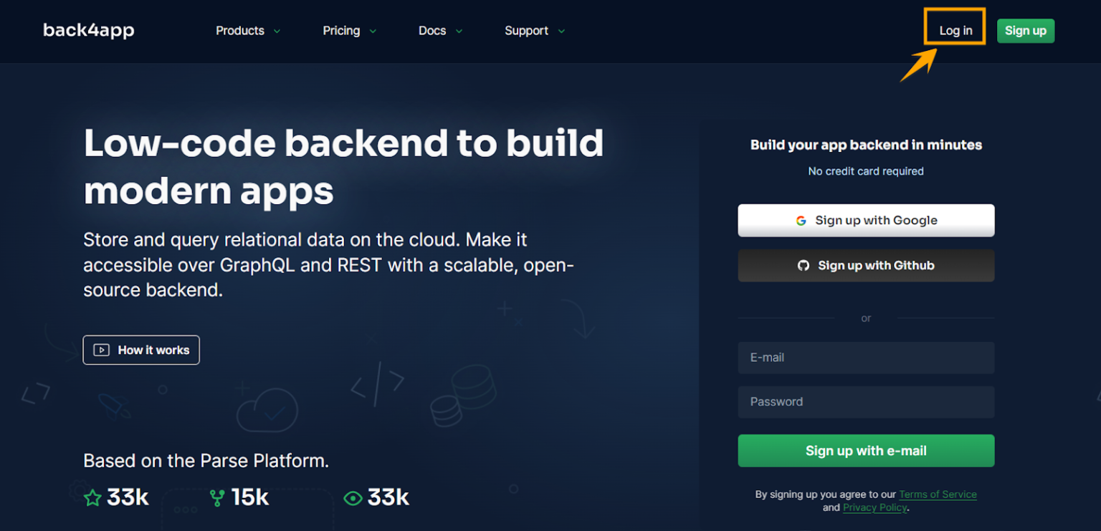This screenshot has width=1101, height=531.
Task: Click the fork icon next to 15k
Action: [x=217, y=497]
